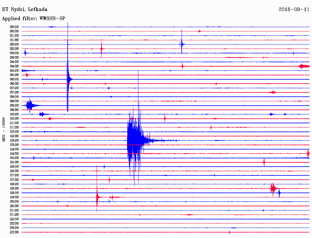Click the 05:00 time label

[14, 70]
